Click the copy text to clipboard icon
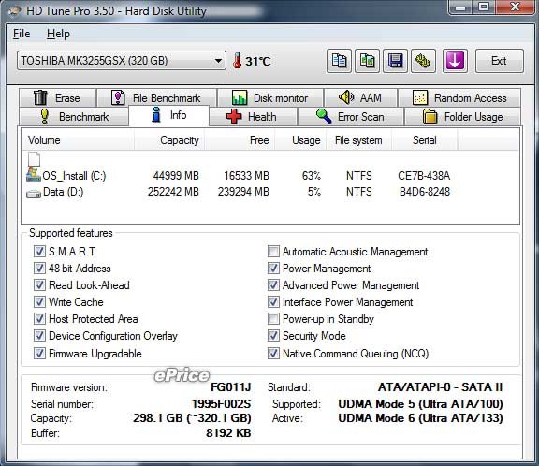539x466 pixels. tap(339, 61)
